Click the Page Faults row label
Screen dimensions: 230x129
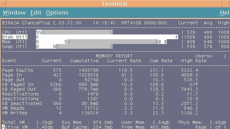point(18,70)
